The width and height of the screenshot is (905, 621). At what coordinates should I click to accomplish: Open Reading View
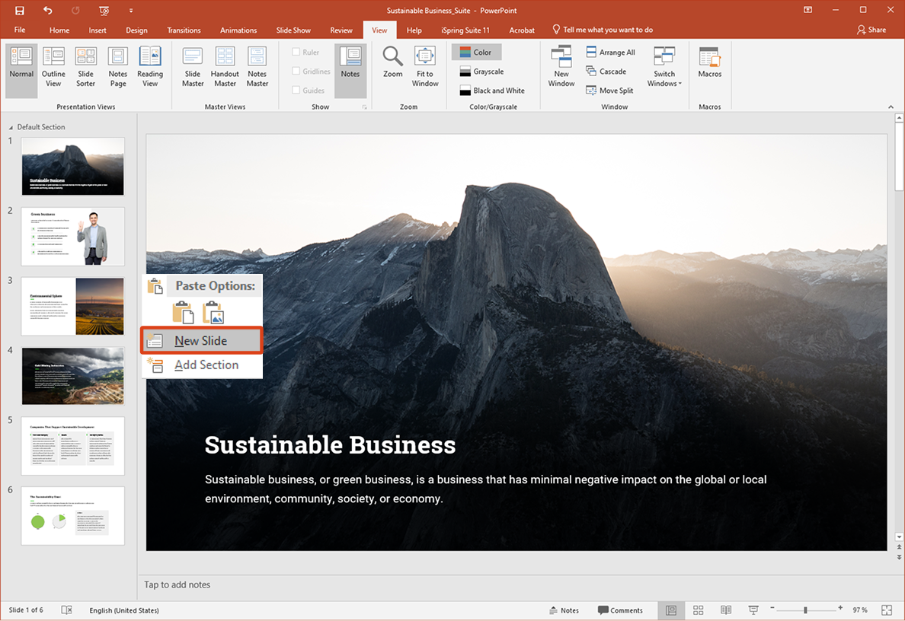149,65
